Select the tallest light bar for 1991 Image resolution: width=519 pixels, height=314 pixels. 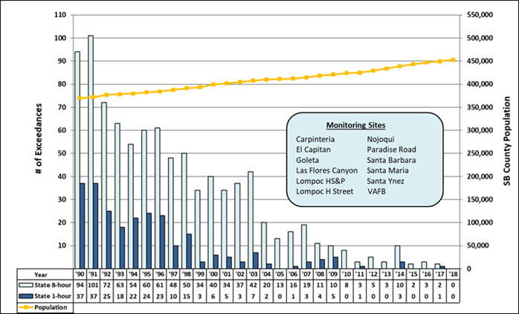pos(91,149)
